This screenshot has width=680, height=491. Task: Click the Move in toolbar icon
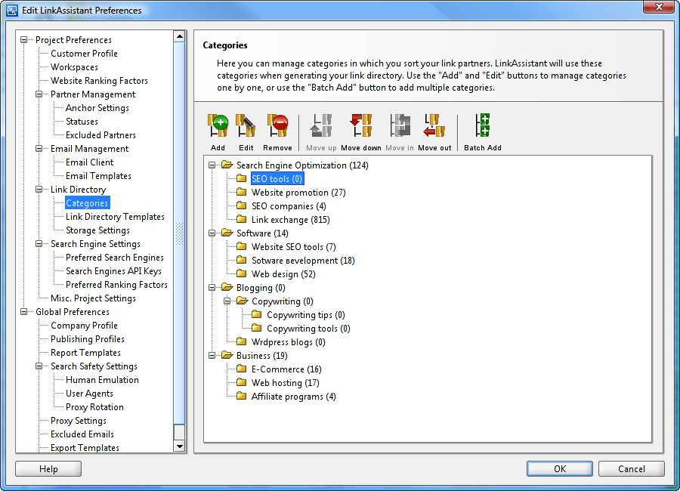[x=400, y=126]
